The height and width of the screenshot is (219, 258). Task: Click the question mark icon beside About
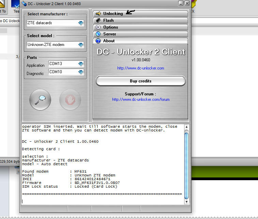point(98,41)
